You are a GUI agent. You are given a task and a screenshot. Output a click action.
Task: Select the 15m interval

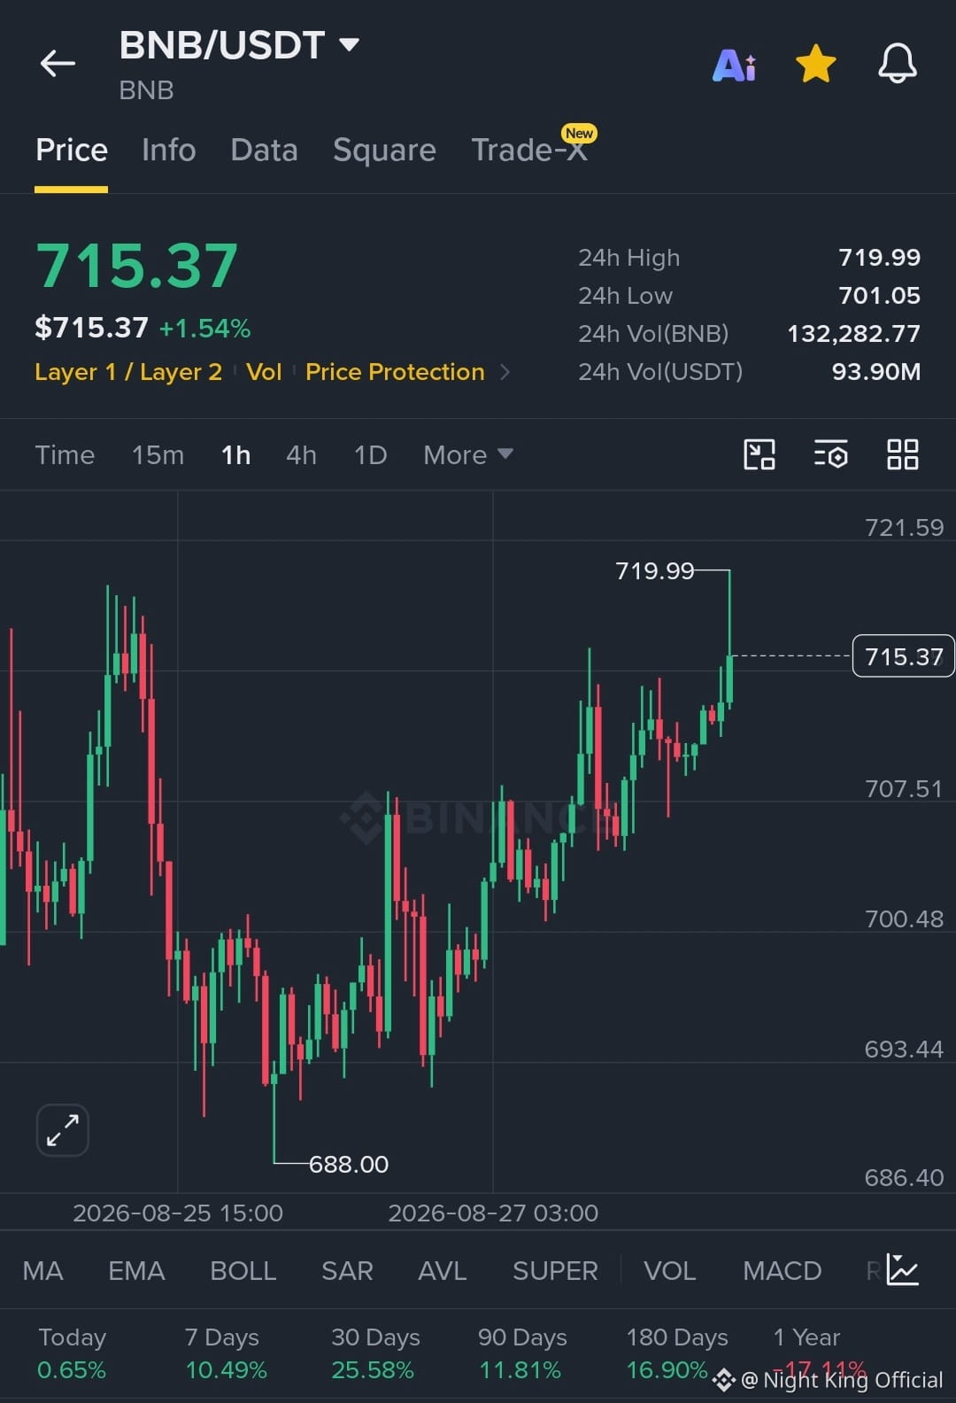pyautogui.click(x=158, y=455)
